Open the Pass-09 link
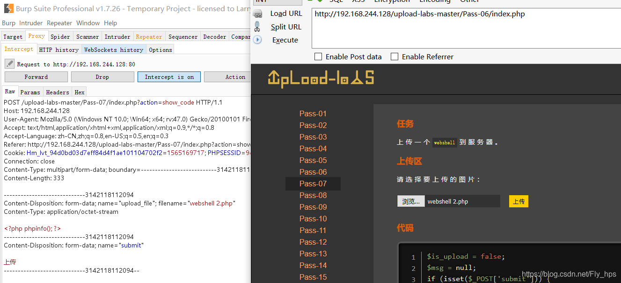This screenshot has height=283, width=621. pyautogui.click(x=313, y=207)
